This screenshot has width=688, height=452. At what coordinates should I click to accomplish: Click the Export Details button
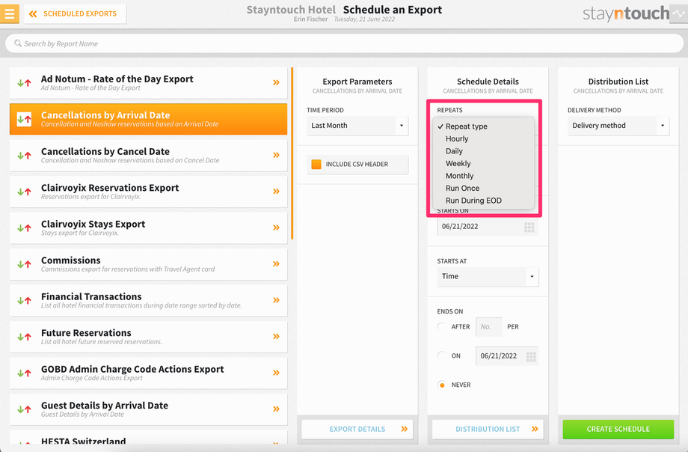click(357, 429)
